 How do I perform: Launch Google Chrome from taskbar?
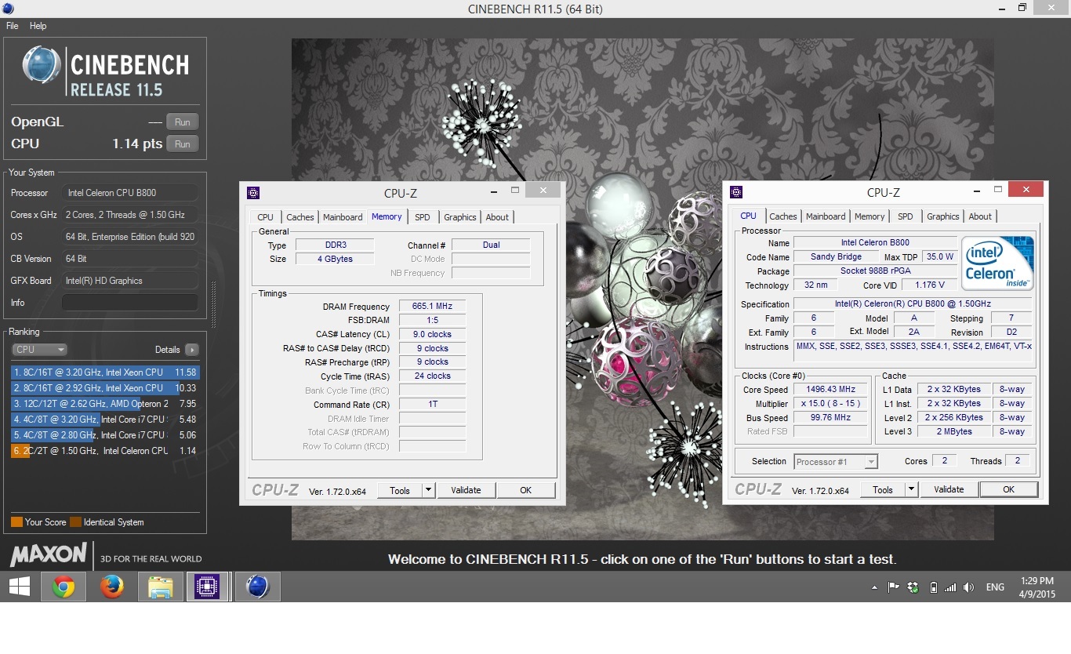click(64, 587)
